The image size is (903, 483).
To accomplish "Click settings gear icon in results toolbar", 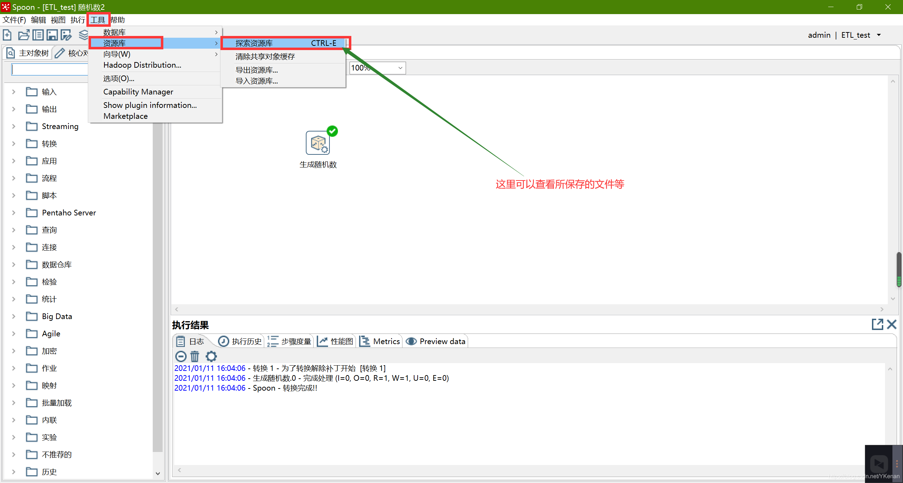I will (211, 356).
